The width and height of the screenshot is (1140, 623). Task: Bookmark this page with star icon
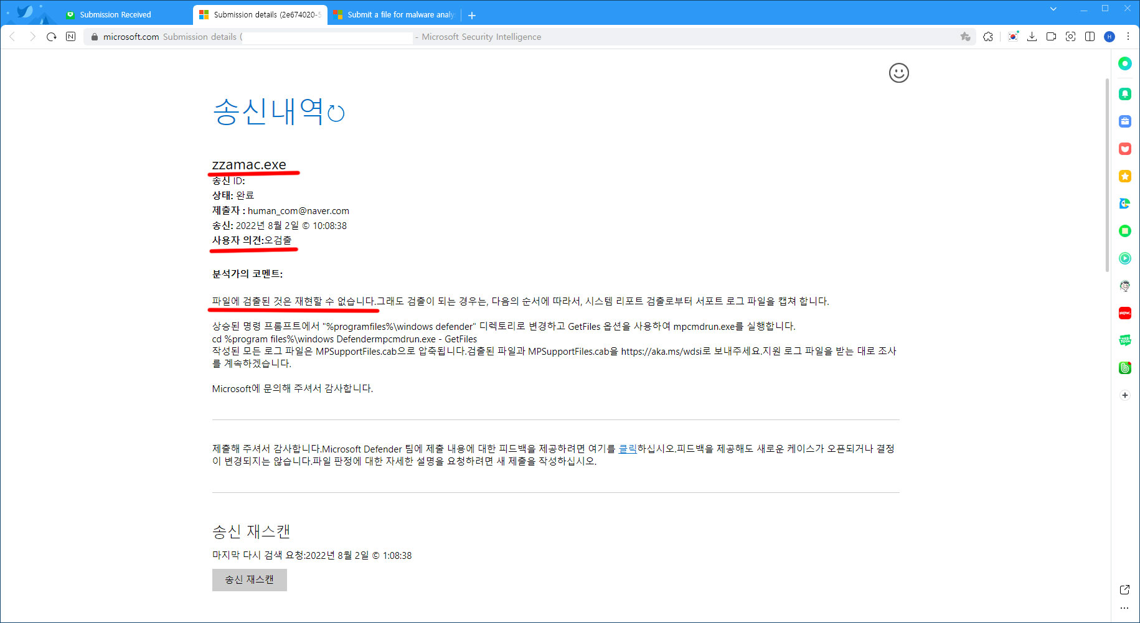point(965,37)
